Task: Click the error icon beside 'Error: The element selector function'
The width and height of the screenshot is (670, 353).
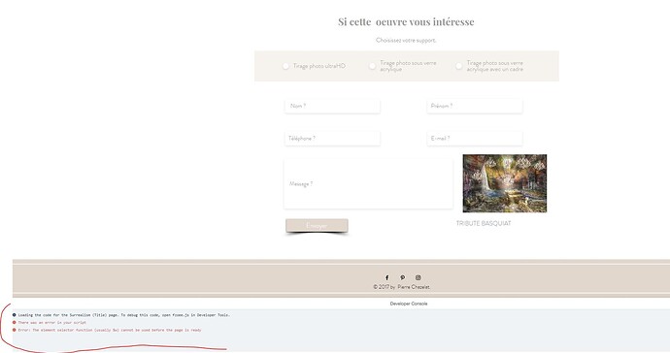Action: pyautogui.click(x=15, y=330)
